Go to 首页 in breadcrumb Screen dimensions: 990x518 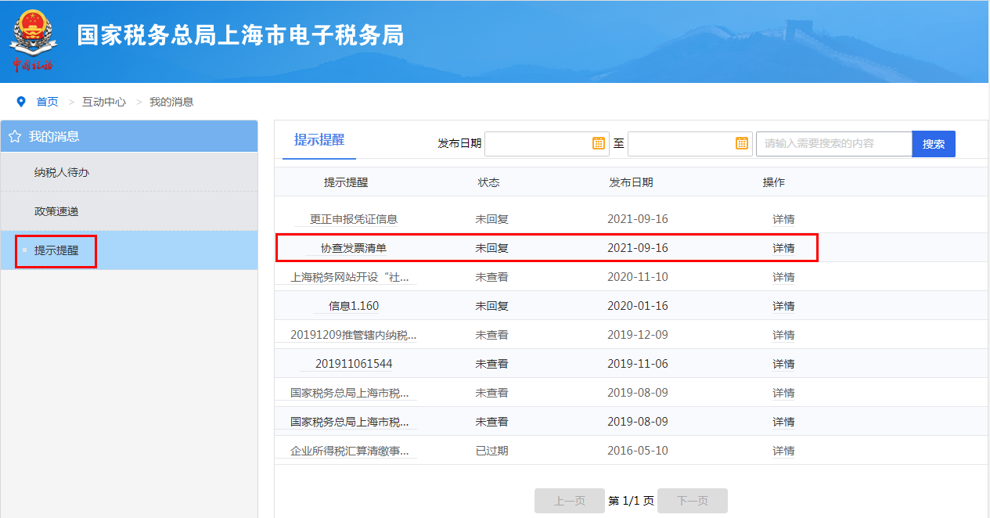tap(47, 102)
